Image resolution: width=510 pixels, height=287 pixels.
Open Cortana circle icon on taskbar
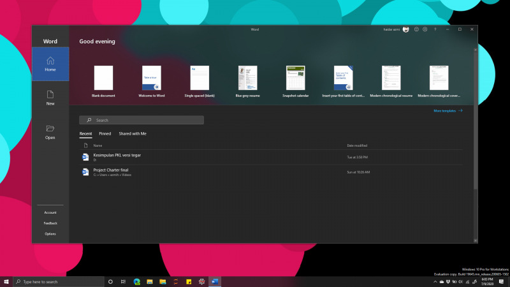tap(110, 281)
